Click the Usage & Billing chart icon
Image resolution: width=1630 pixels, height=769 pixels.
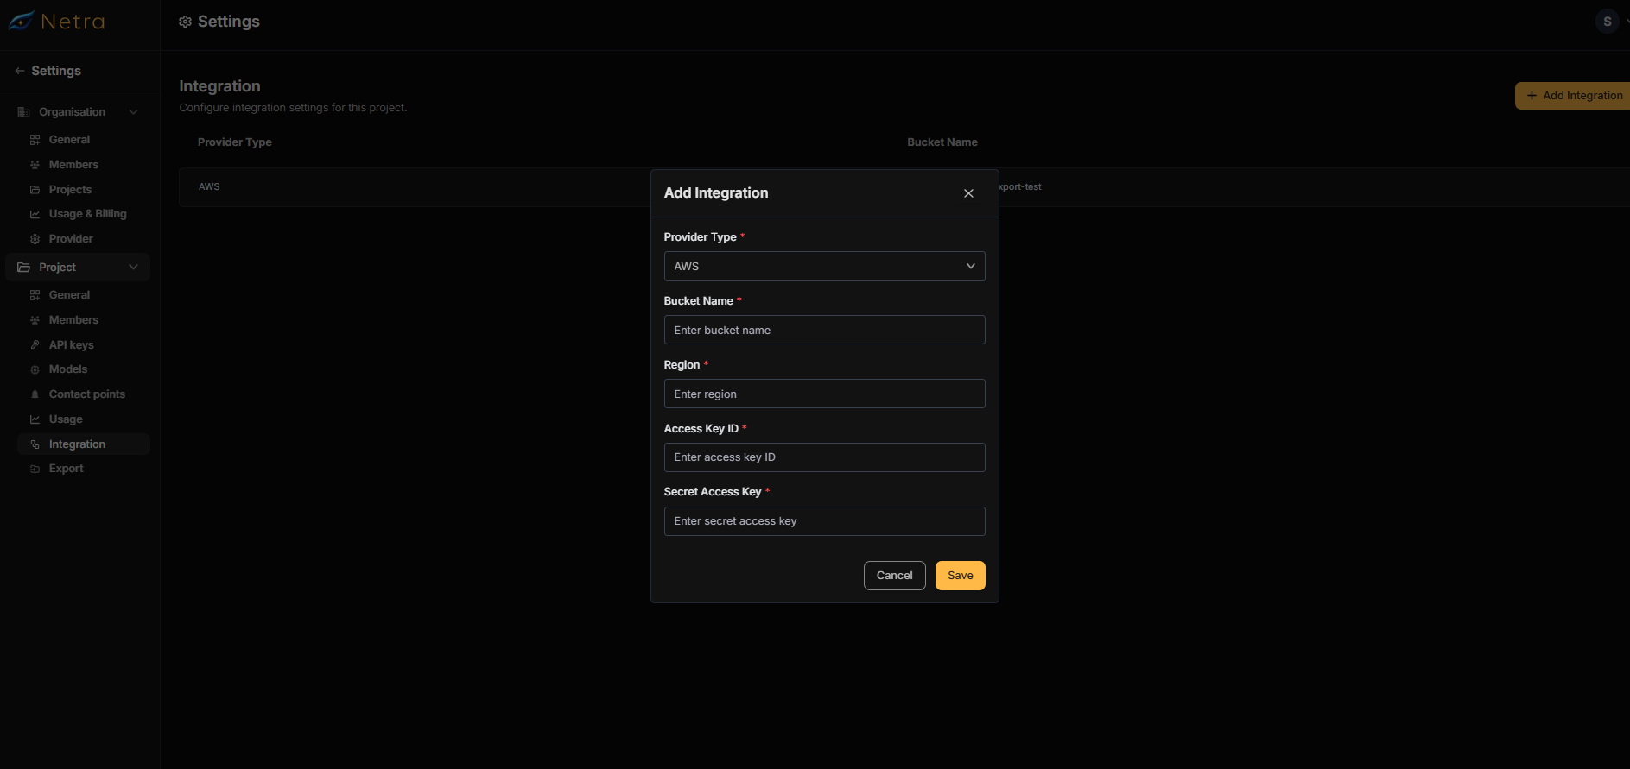coord(35,214)
